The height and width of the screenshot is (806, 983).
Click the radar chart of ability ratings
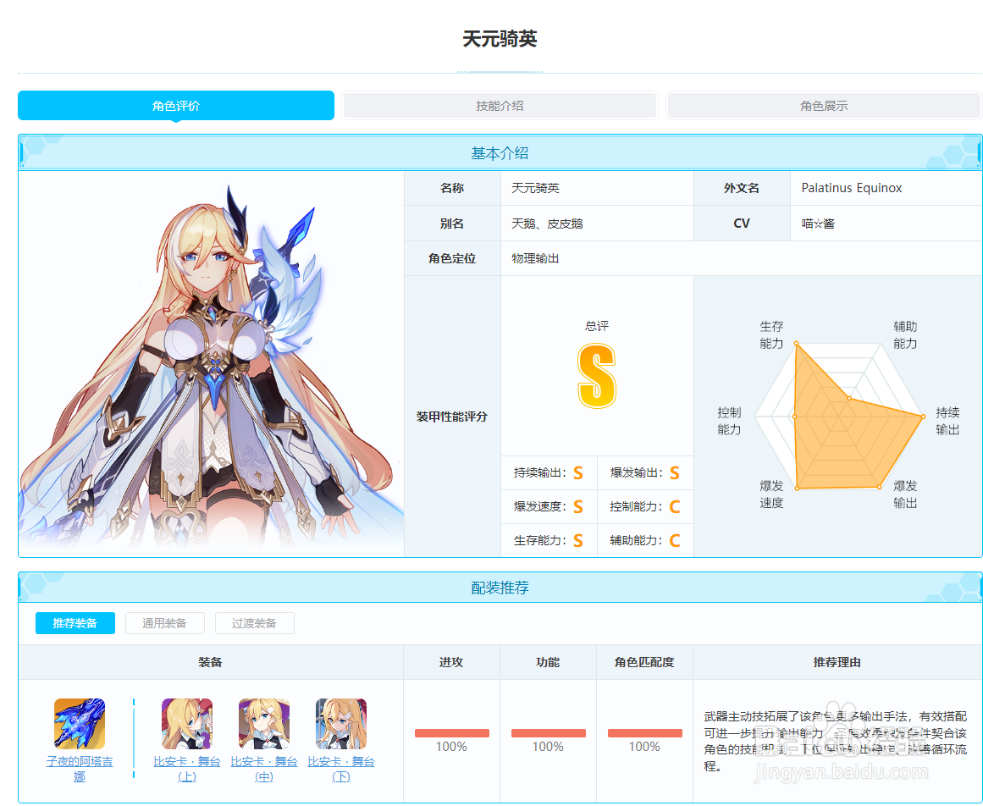pos(838,415)
